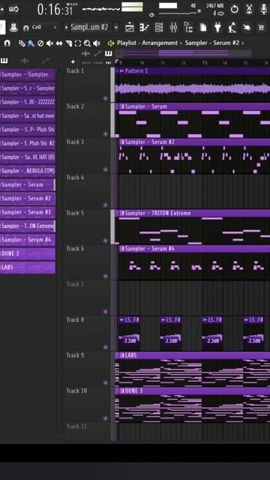Select the Playback speaker tool
The height and width of the screenshot is (480, 270).
coord(97,43)
